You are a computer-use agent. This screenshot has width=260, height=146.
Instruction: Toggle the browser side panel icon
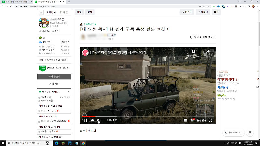click(249, 6)
